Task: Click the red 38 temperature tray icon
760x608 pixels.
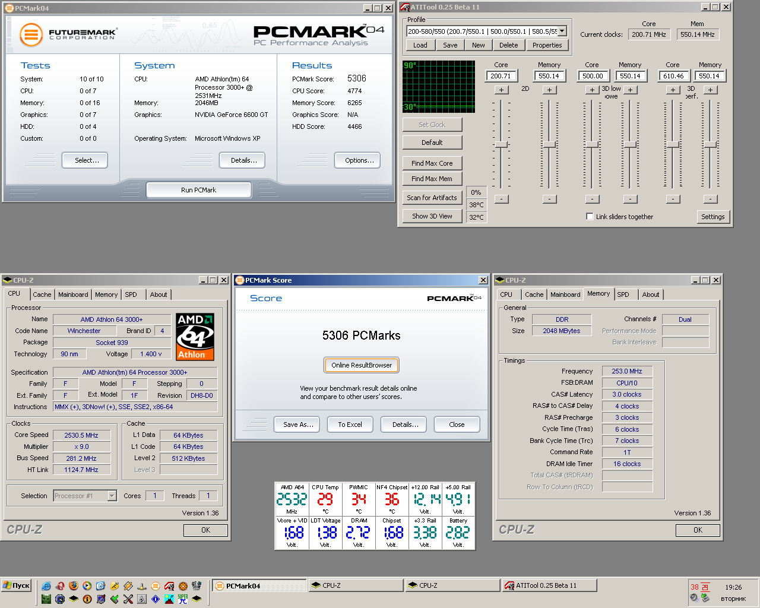Action: click(695, 587)
